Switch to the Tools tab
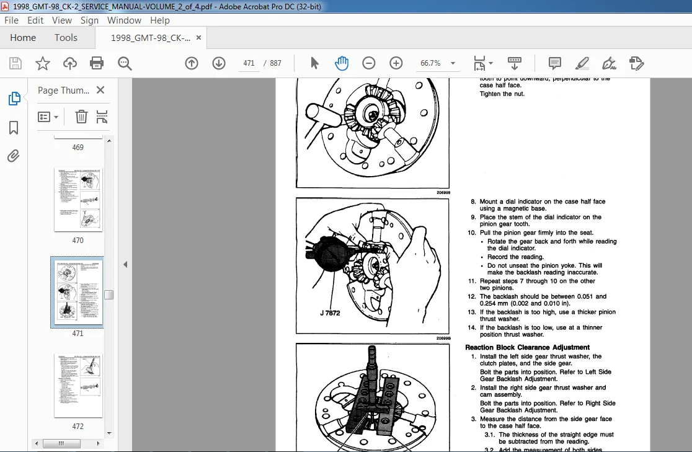Image resolution: width=692 pixels, height=452 pixels. pyautogui.click(x=66, y=38)
